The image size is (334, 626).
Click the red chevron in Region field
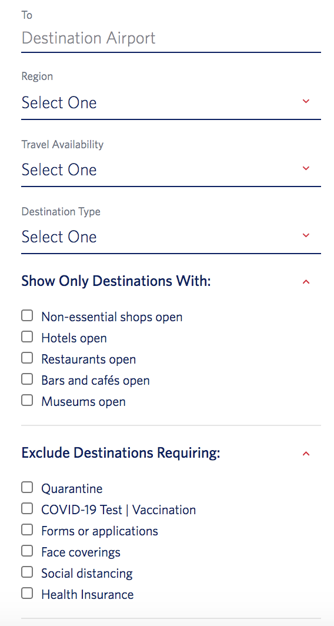tap(306, 101)
